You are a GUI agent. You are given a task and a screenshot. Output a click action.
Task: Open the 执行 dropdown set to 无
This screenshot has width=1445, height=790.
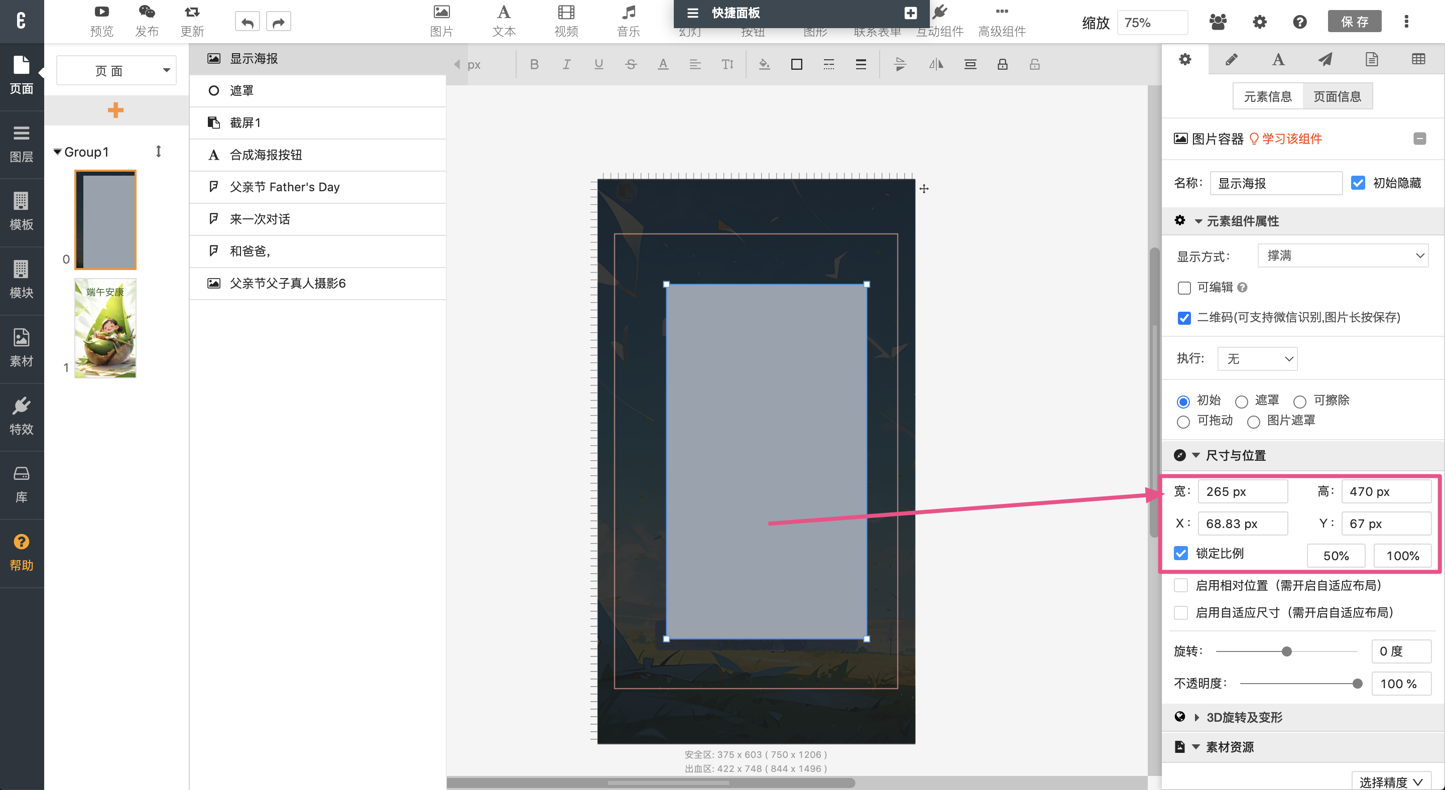[x=1257, y=359]
